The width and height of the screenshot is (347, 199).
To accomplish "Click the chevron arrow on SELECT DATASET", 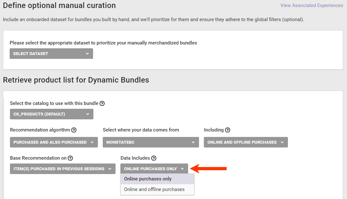I will click(87, 54).
